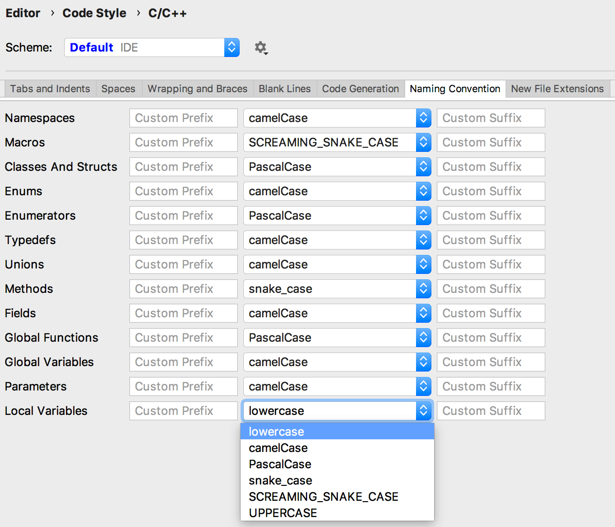This screenshot has width=615, height=527.
Task: Open the Parameters case style dropdown
Action: 336,386
